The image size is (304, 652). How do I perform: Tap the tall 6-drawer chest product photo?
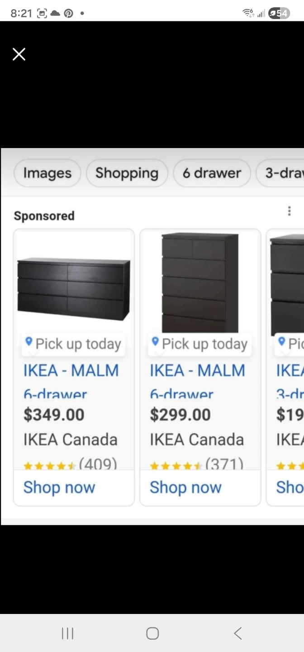click(199, 281)
